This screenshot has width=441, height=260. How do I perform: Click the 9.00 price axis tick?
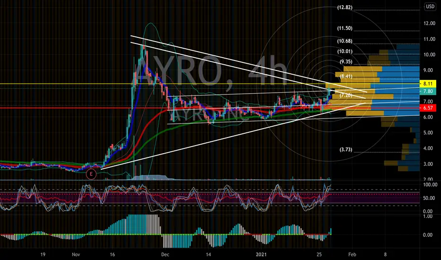[428, 70]
